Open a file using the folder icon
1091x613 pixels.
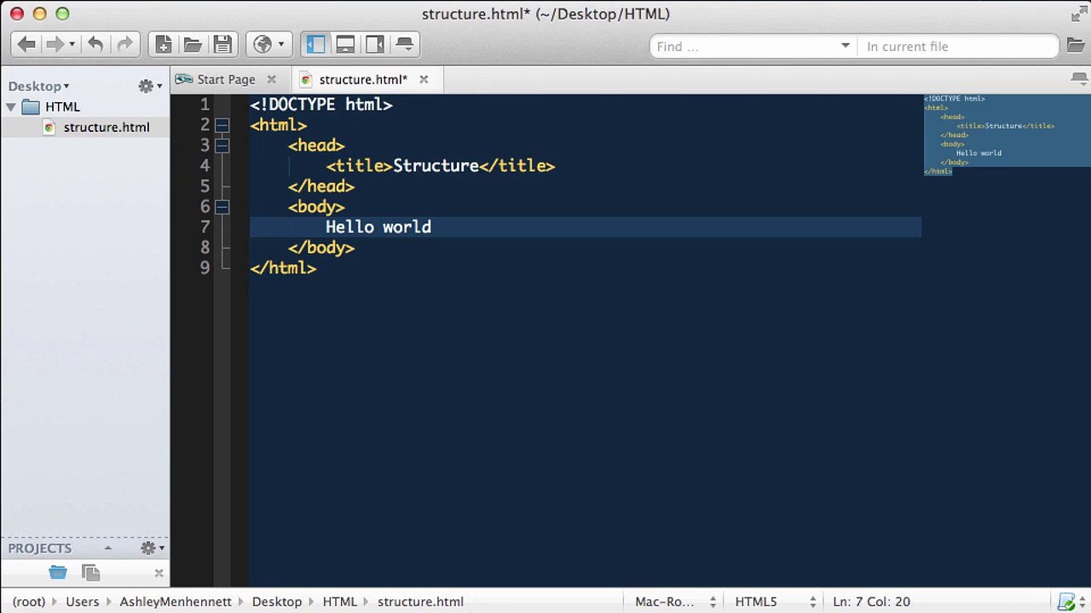click(x=193, y=44)
